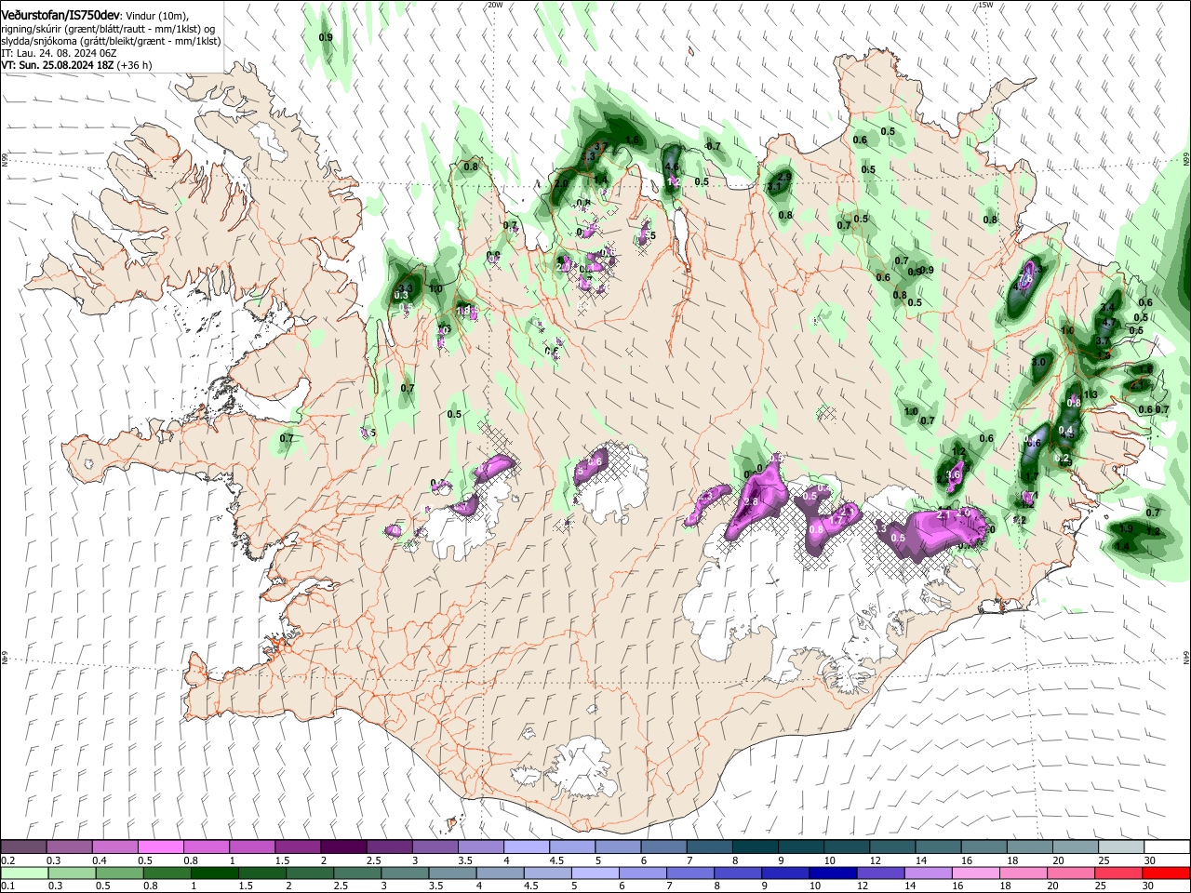Select the 1.4 value offshore to the southeast

(1122, 547)
